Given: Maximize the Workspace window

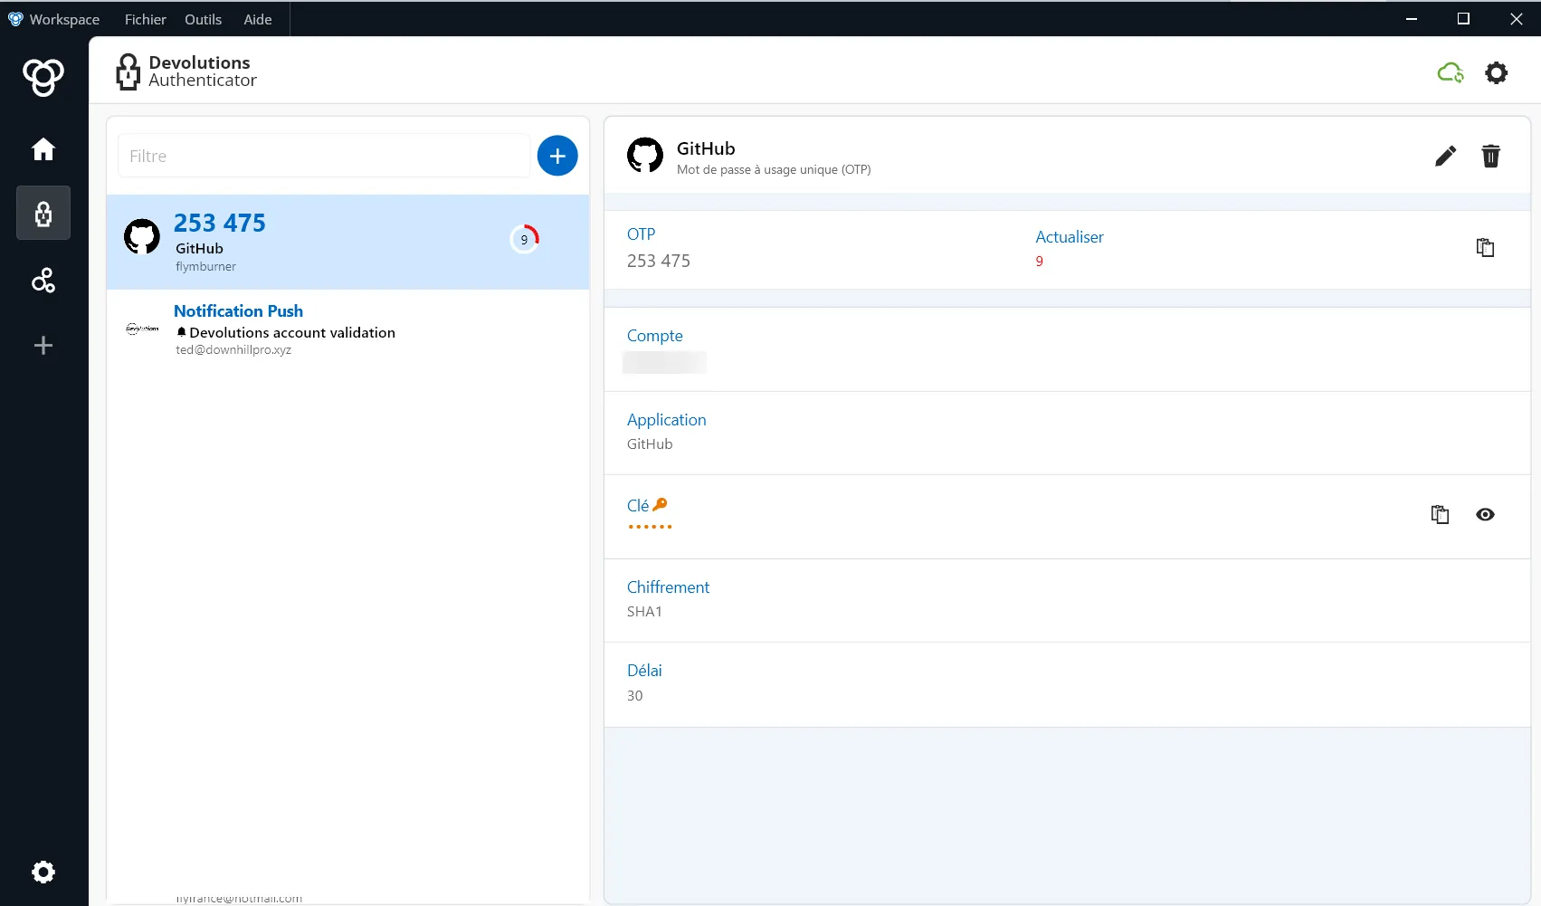Looking at the screenshot, I should tap(1463, 19).
